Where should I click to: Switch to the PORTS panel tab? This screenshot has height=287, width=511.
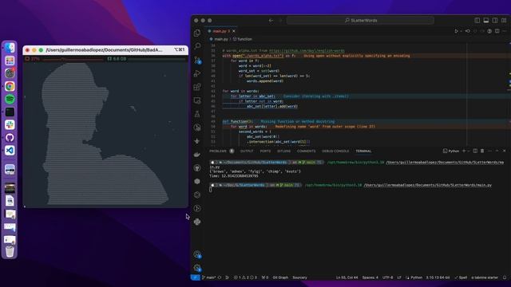pos(265,151)
